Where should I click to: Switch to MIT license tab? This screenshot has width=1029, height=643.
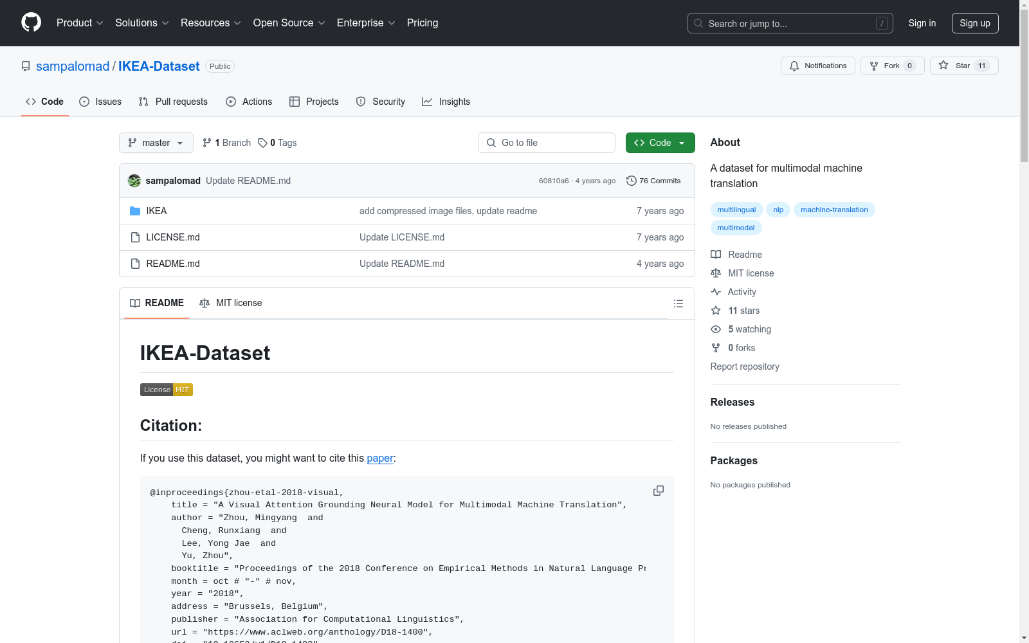pos(231,303)
